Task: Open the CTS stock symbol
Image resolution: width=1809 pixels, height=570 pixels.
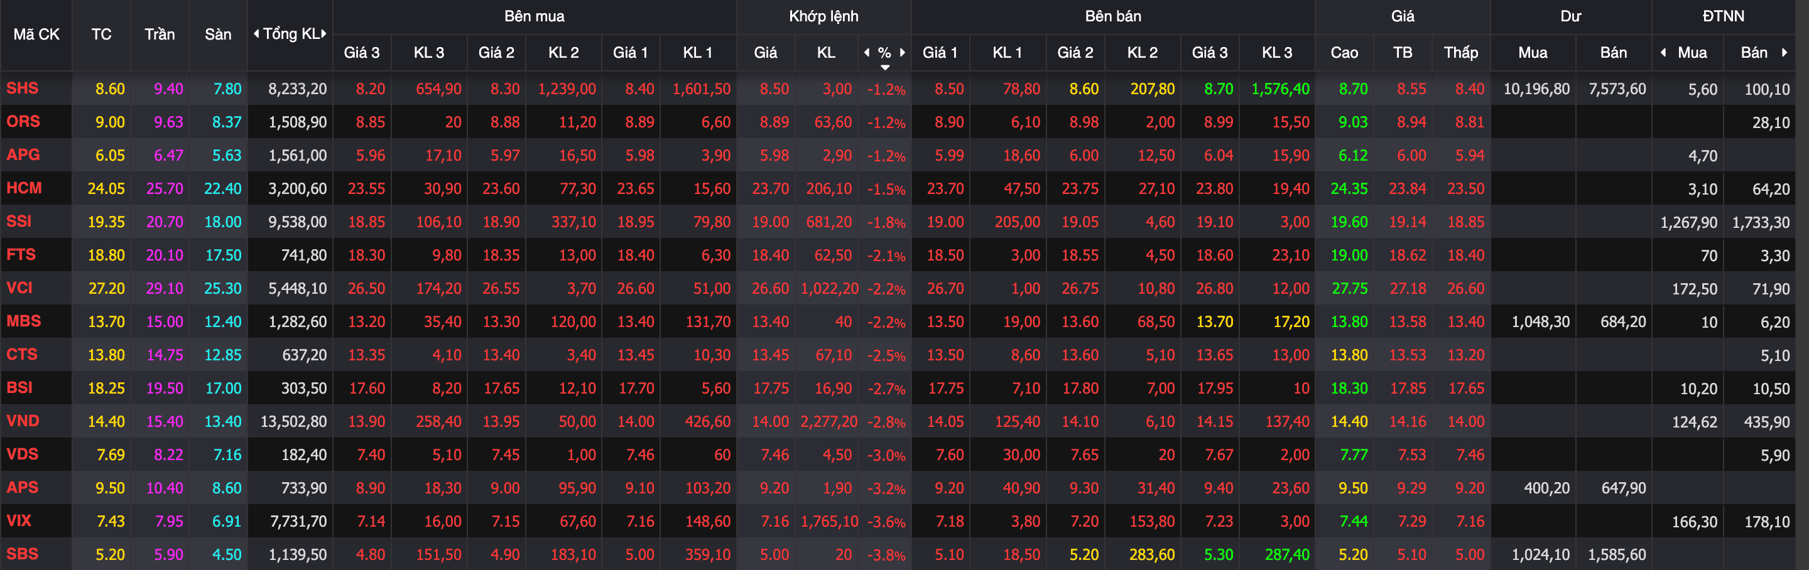Action: [22, 355]
